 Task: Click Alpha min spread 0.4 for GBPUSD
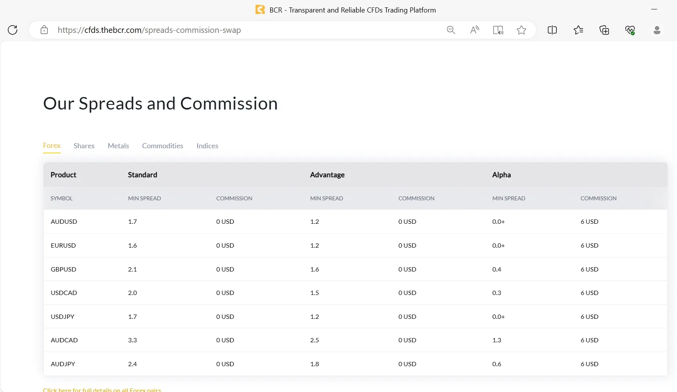497,269
